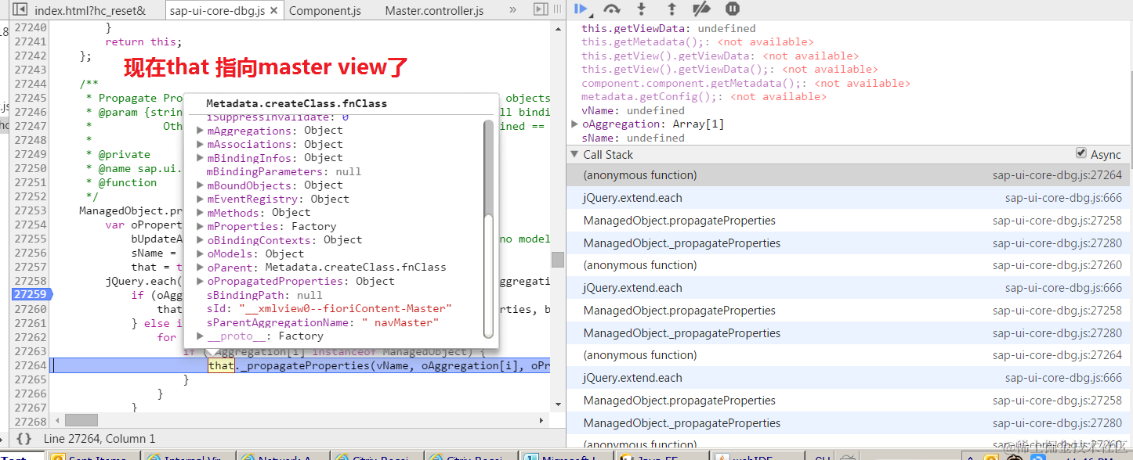The width and height of the screenshot is (1133, 460).
Task: Deactivate all breakpoints
Action: [x=701, y=9]
